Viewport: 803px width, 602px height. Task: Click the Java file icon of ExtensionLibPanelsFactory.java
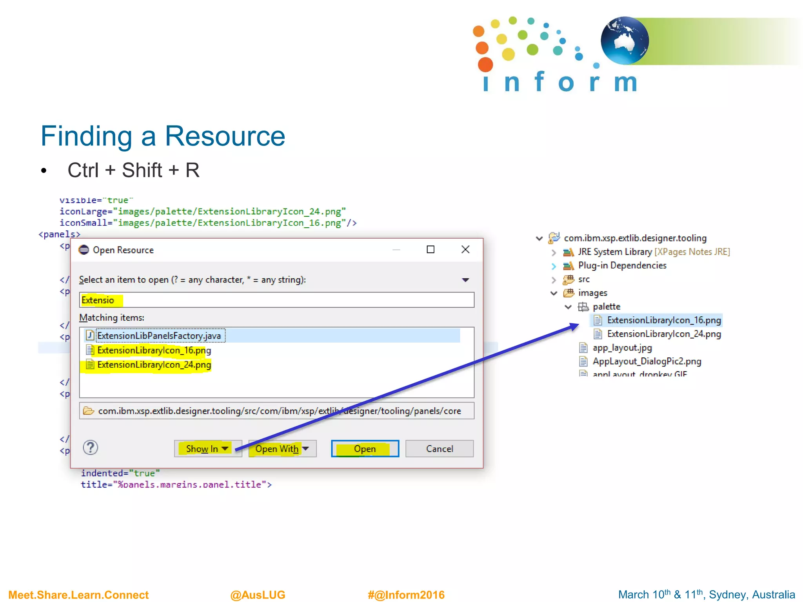[90, 335]
